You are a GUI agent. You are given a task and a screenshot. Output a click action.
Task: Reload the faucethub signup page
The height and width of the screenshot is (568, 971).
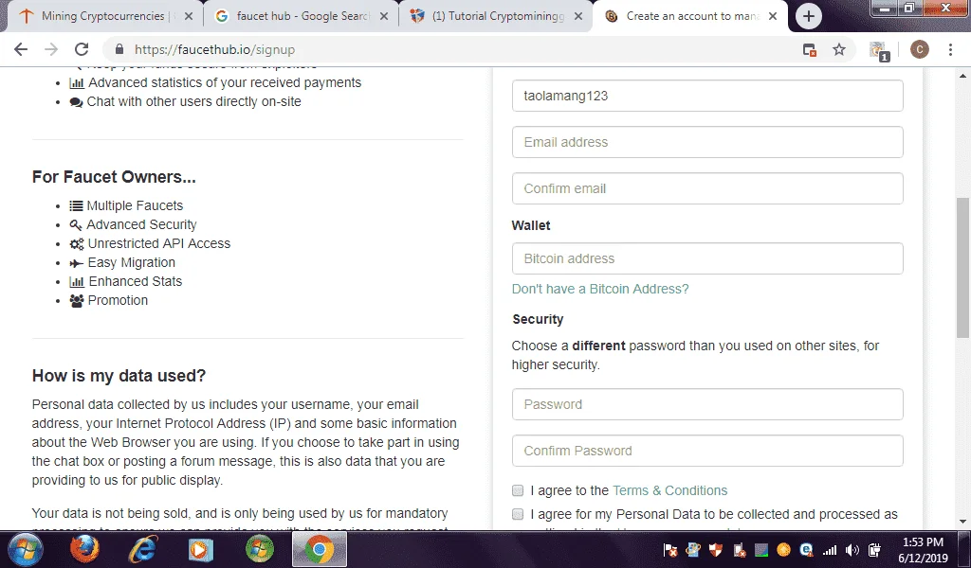point(82,49)
